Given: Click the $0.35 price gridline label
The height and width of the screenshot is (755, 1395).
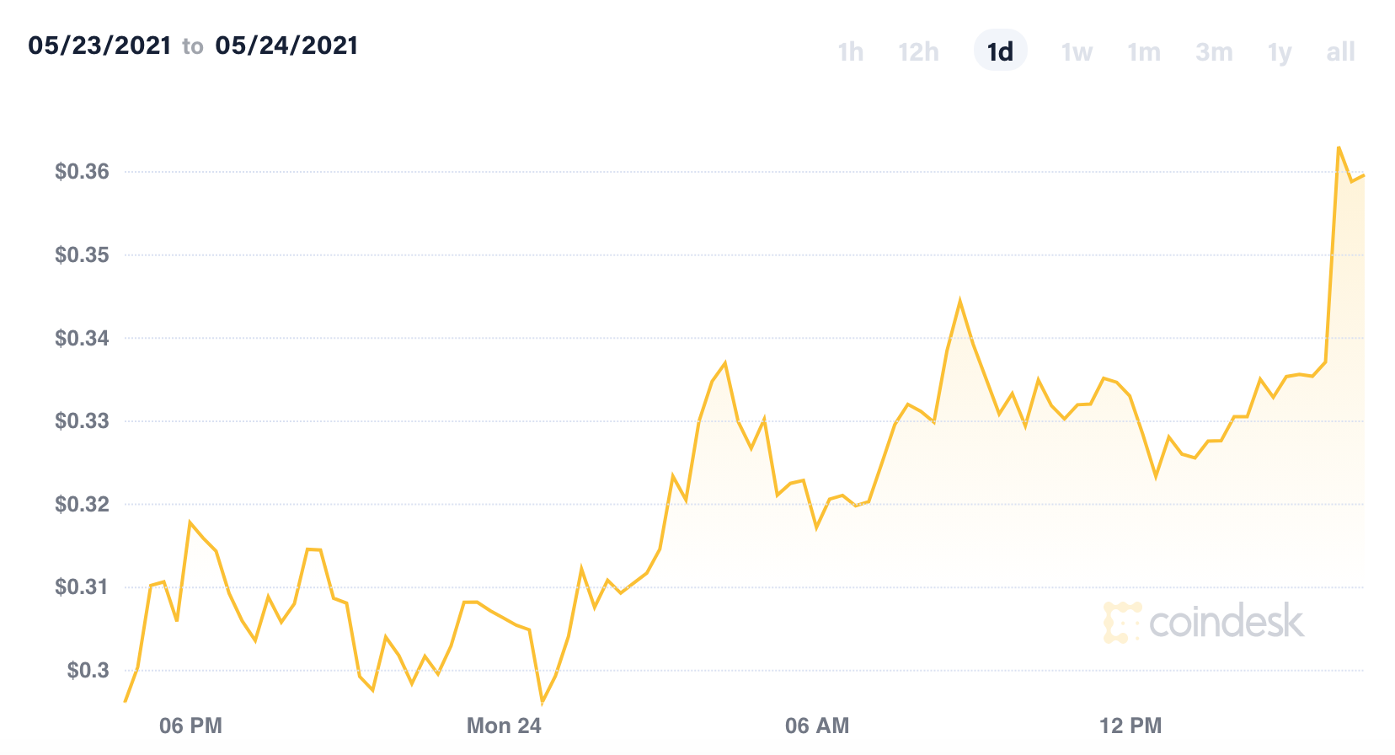Looking at the screenshot, I should tap(83, 255).
